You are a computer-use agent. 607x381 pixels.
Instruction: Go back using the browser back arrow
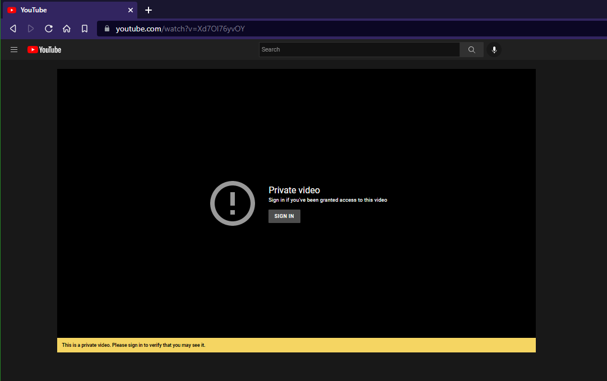(x=13, y=29)
